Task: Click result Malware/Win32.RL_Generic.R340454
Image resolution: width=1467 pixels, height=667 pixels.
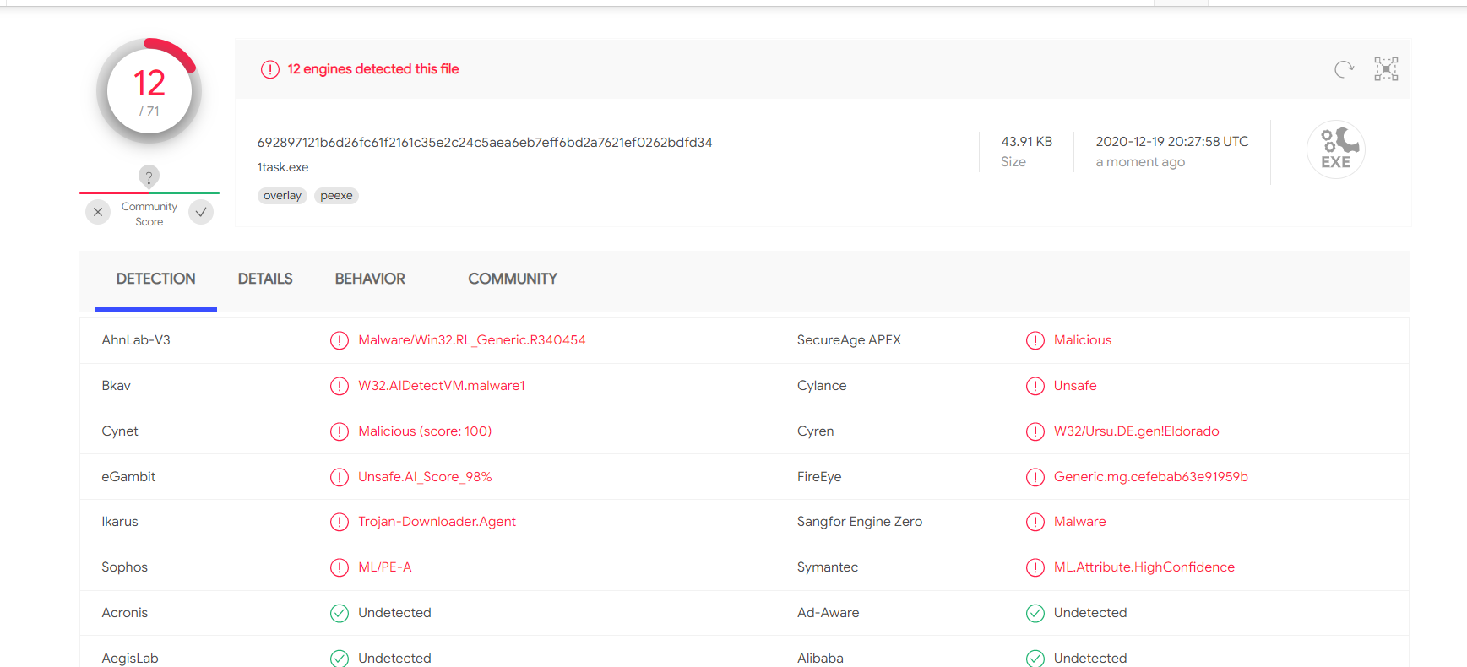Action: click(x=472, y=340)
